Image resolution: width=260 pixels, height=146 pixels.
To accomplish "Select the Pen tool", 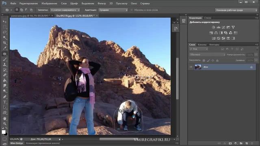I will tap(4, 97).
